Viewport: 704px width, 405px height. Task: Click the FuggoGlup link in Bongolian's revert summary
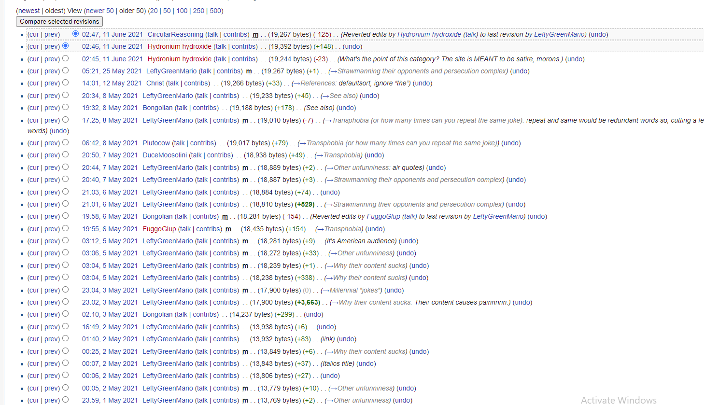(383, 216)
